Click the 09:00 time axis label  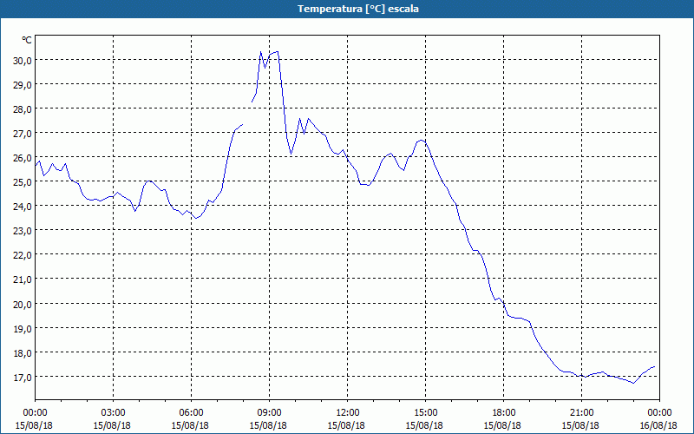click(x=269, y=413)
